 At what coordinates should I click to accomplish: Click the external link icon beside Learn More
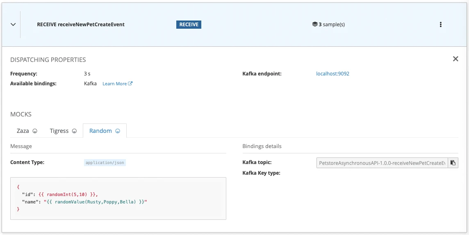coord(130,84)
